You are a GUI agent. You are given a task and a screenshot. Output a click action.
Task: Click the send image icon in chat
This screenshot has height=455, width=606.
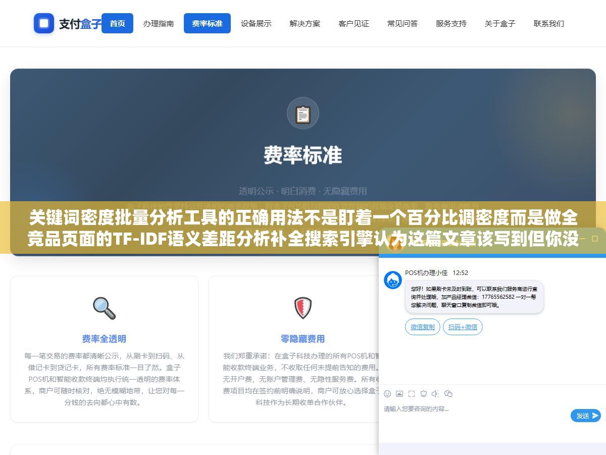pyautogui.click(x=399, y=394)
